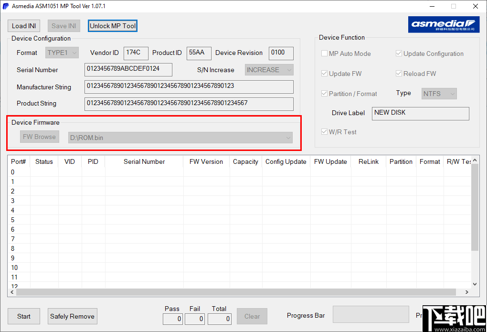The image size is (487, 332).
Task: Click the Unlock MP Tool button
Action: [112, 25]
